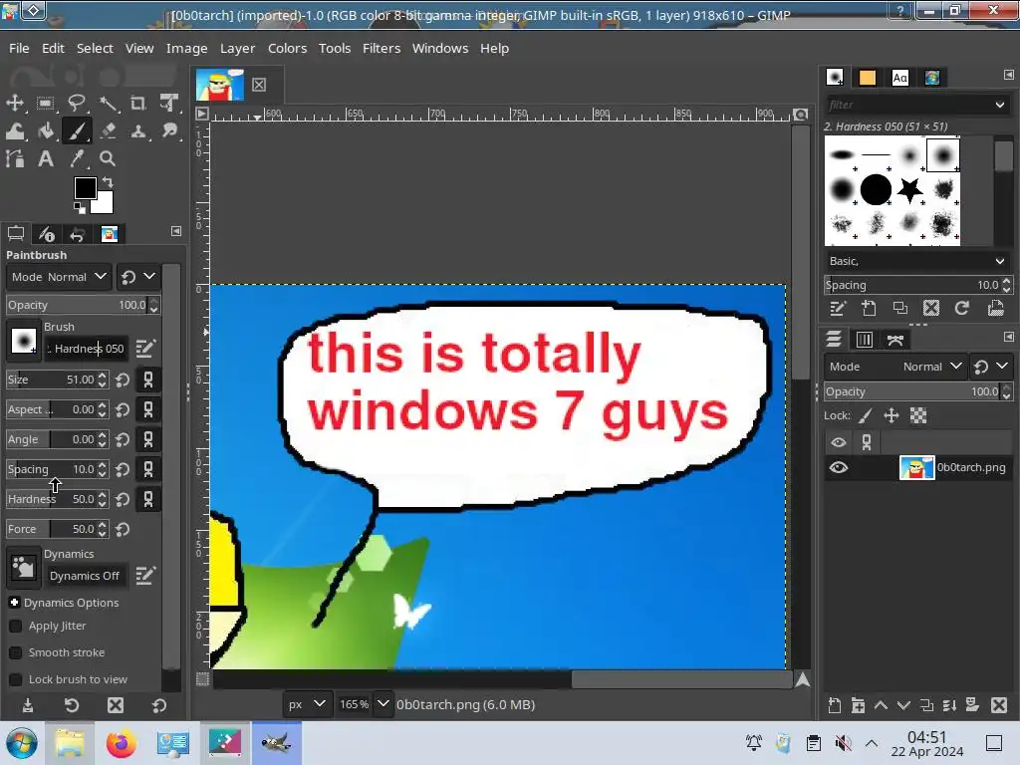
Task: Enable Smooth stroke checkbox
Action: pos(16,652)
